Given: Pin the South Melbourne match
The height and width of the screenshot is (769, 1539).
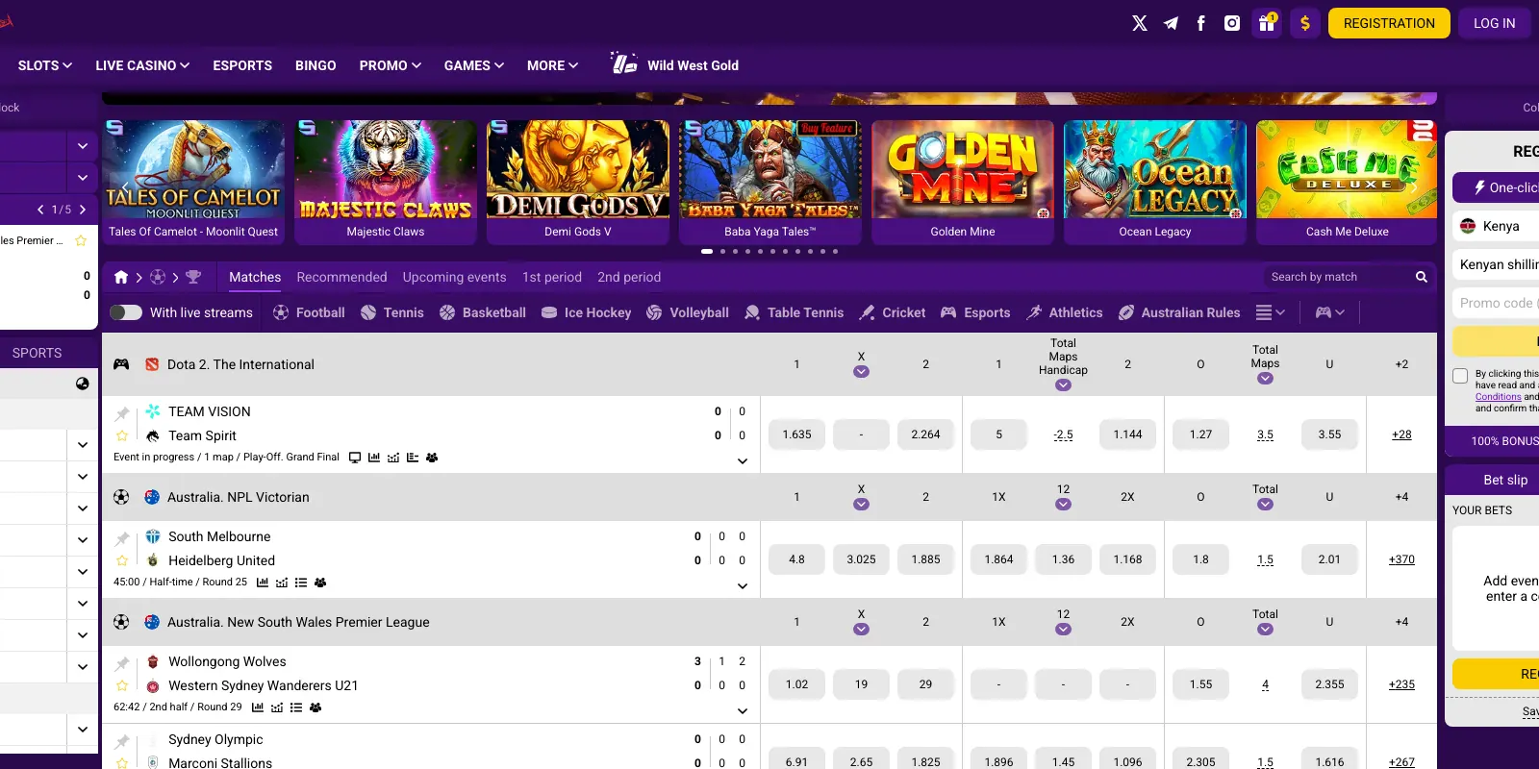Looking at the screenshot, I should click(x=122, y=538).
